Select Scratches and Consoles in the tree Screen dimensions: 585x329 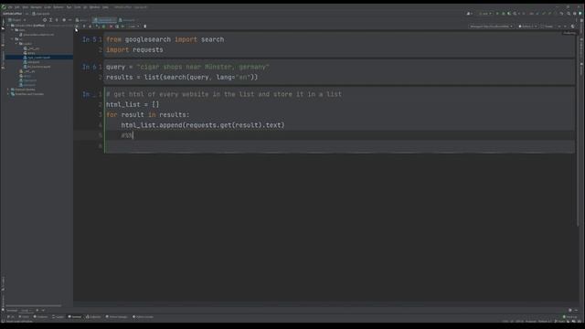29,94
